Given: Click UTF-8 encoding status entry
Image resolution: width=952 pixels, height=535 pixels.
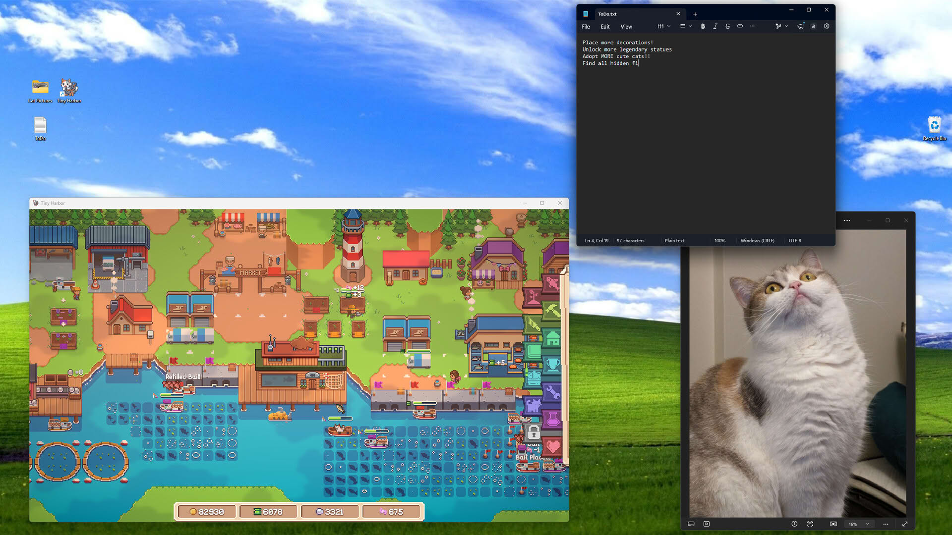Looking at the screenshot, I should coord(795,241).
